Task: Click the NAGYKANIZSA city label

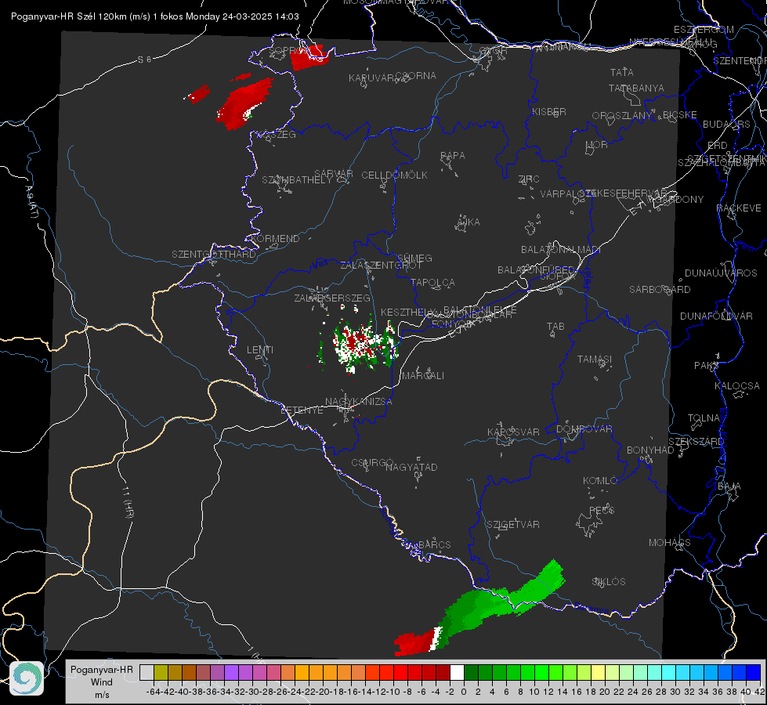Action: [x=359, y=402]
